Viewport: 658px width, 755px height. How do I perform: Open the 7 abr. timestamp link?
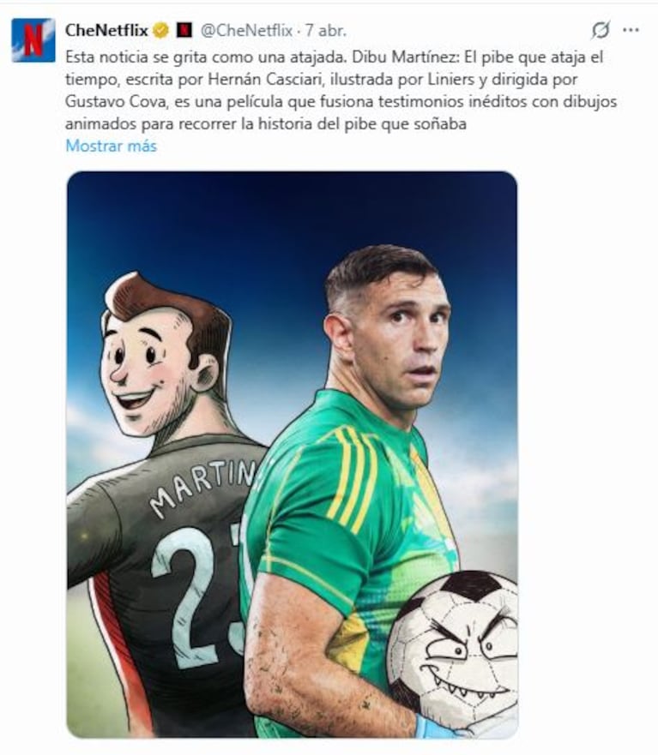[326, 30]
